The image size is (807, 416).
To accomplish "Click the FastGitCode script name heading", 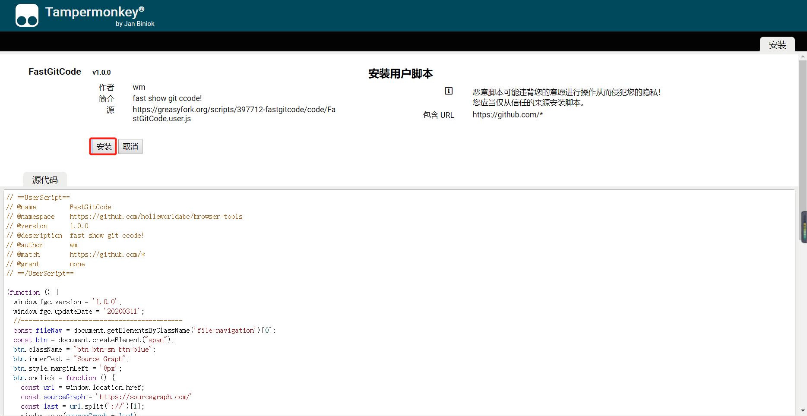I will pos(55,72).
